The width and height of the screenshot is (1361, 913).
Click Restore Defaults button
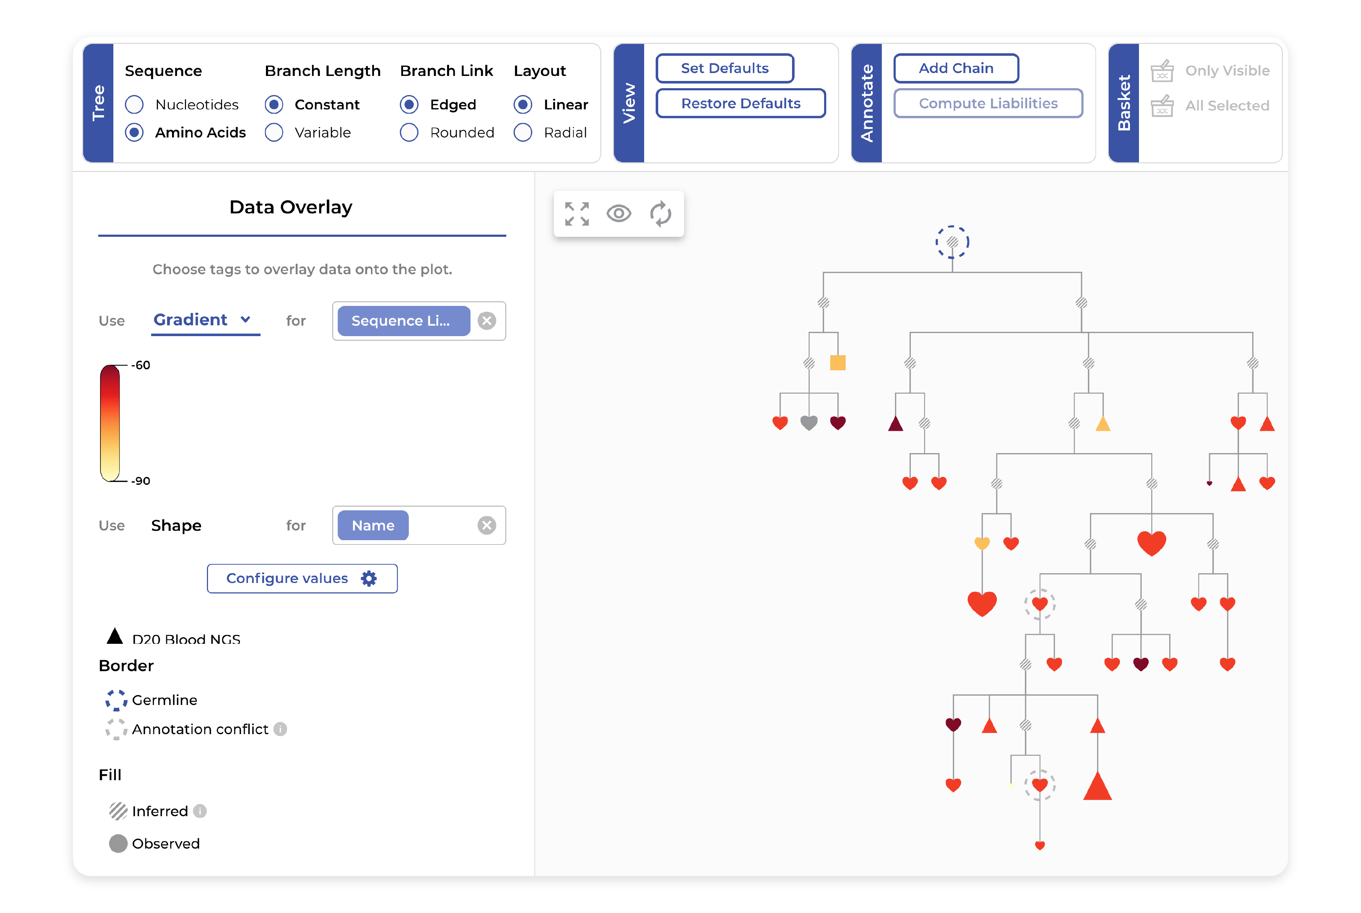[x=741, y=103]
